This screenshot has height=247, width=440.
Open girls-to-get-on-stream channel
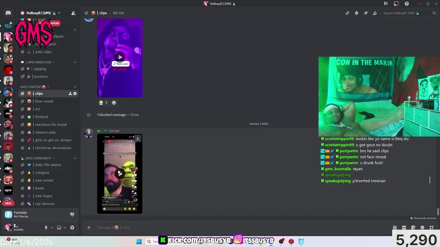point(48,140)
